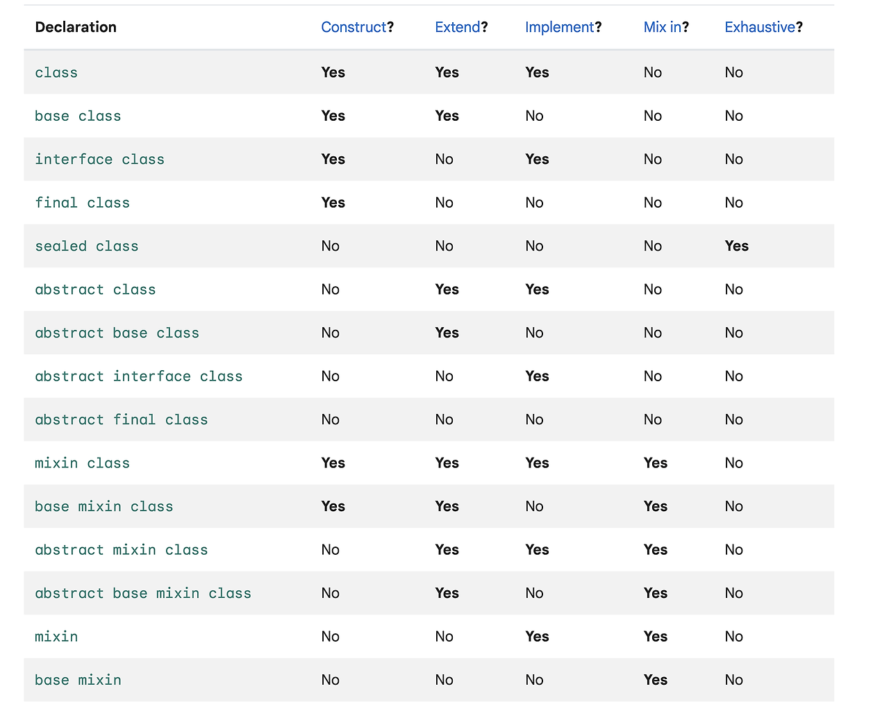Click the 'sealed class' declaration entry
The image size is (889, 725).
point(87,246)
